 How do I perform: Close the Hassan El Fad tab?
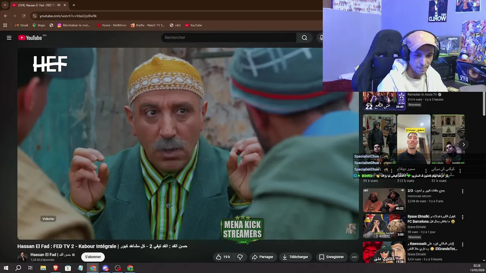pos(65,5)
